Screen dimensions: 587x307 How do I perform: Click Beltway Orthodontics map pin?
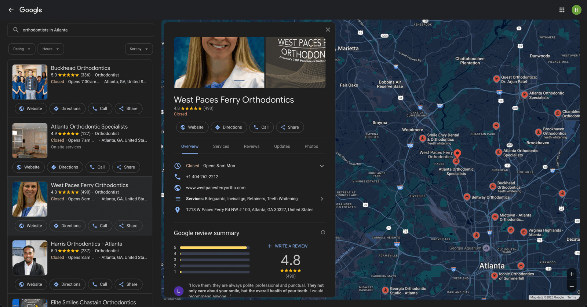click(x=467, y=197)
